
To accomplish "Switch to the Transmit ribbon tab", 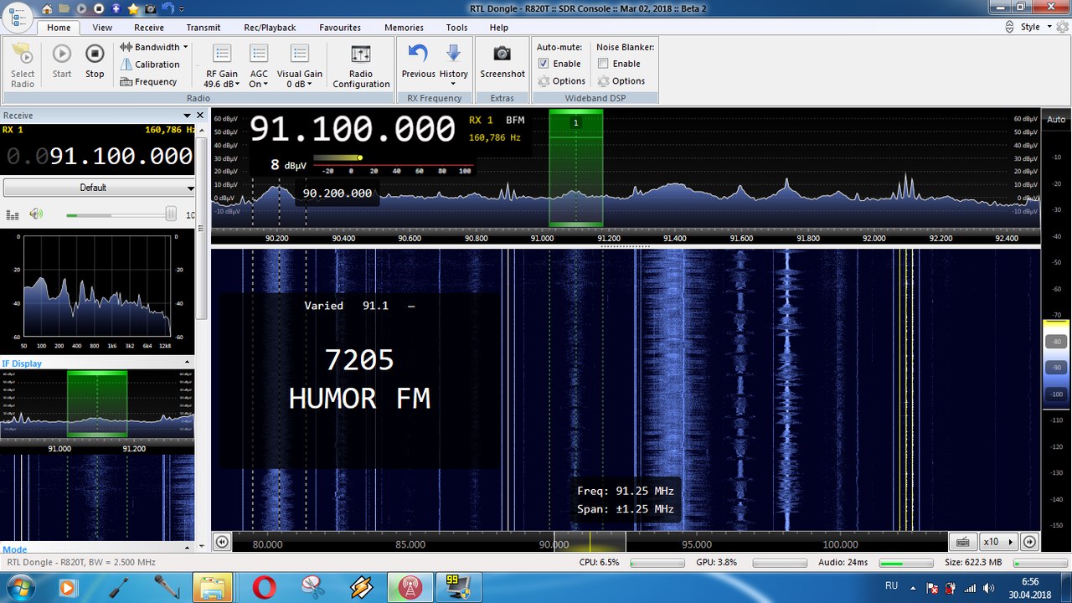I will (204, 28).
